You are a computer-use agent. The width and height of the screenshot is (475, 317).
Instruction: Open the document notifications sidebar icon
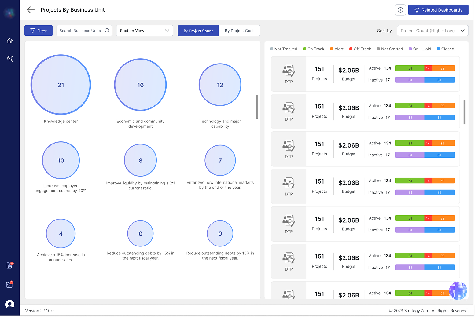(9, 265)
